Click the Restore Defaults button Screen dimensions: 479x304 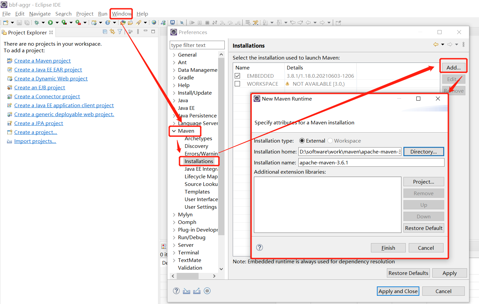408,273
